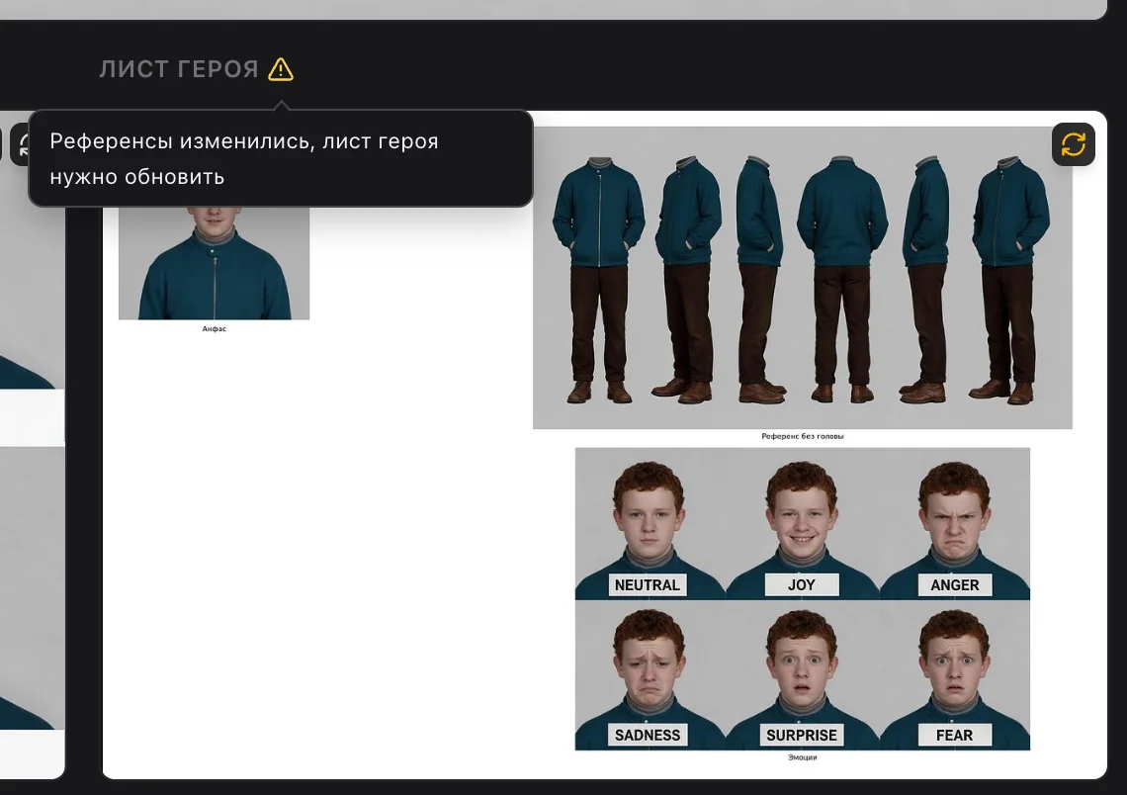This screenshot has width=1127, height=795.
Task: Click the SURPRISE emotion portrait
Action: [x=802, y=675]
